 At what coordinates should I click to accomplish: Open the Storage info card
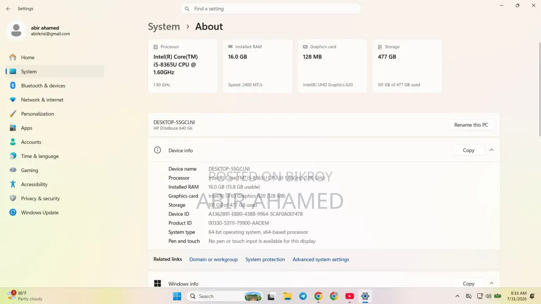pyautogui.click(x=407, y=66)
